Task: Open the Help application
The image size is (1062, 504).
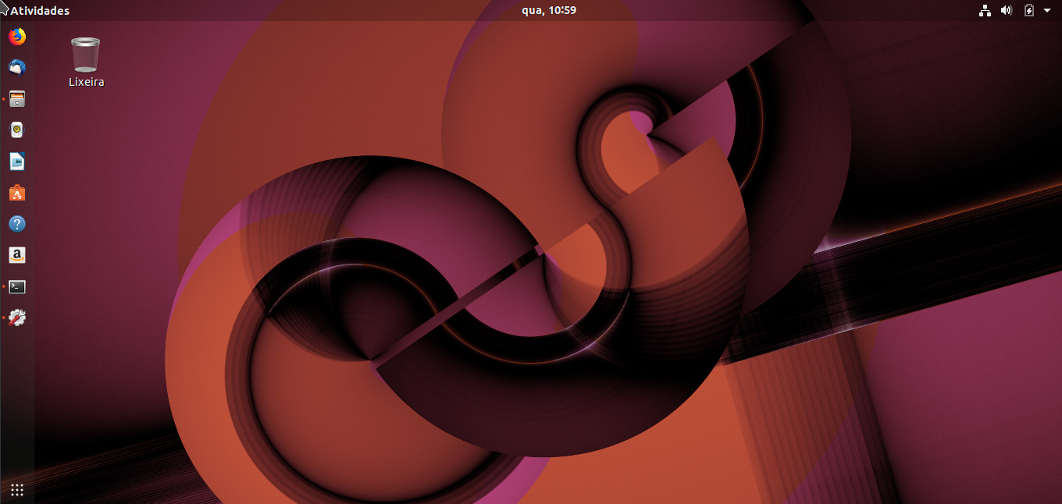Action: pos(16,223)
